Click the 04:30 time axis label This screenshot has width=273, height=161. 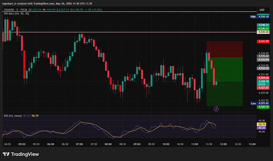click(x=8, y=144)
